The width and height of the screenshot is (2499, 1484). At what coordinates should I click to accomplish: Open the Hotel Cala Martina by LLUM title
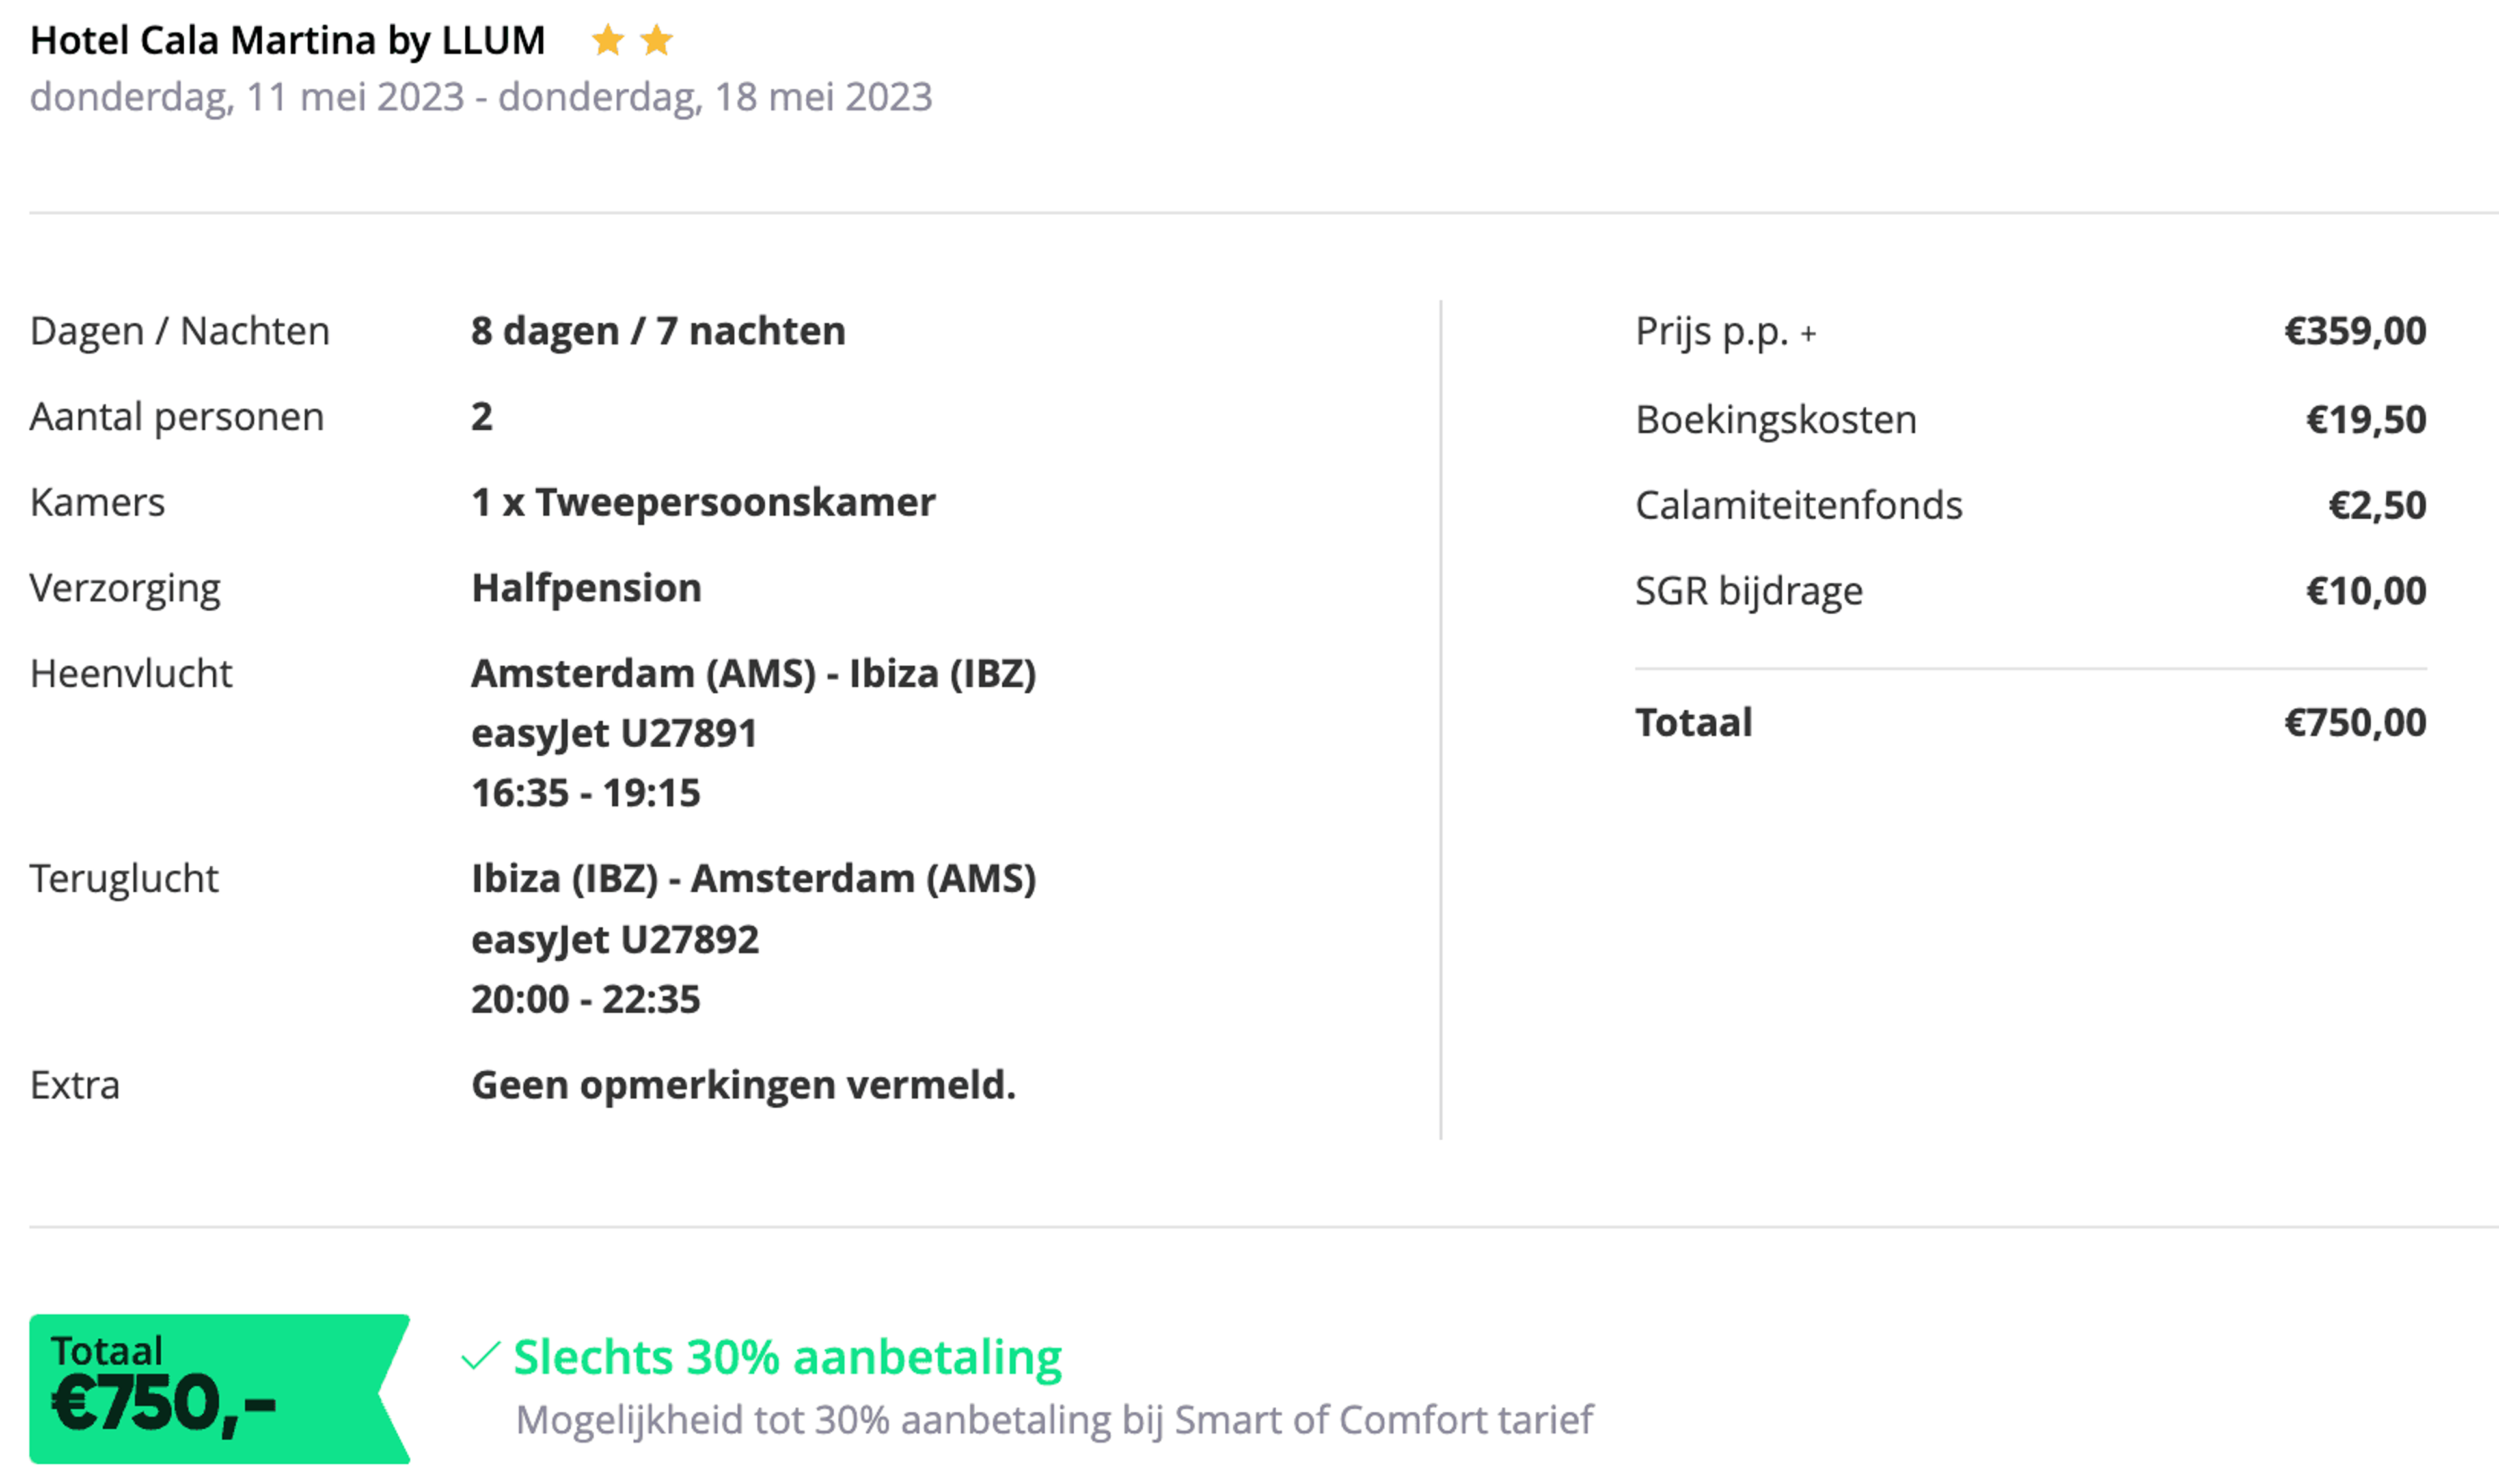288,41
